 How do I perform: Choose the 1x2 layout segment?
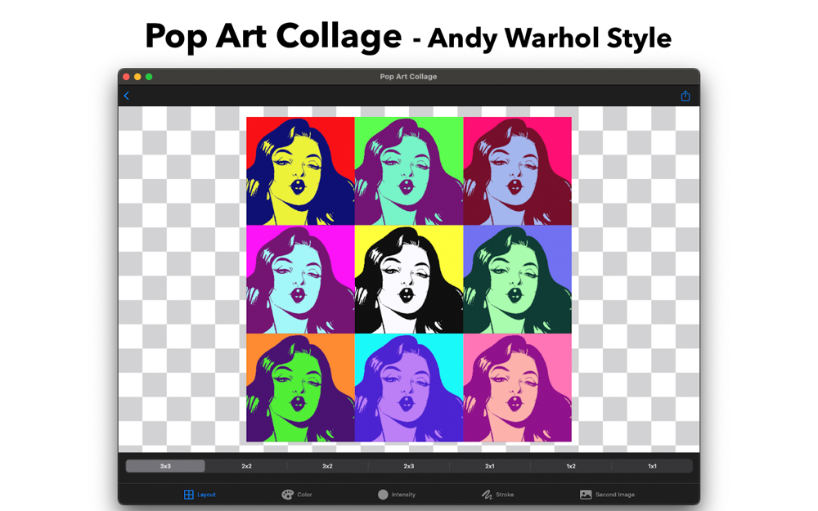(571, 466)
